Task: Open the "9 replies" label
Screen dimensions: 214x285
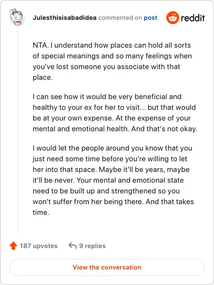Action: (93, 246)
